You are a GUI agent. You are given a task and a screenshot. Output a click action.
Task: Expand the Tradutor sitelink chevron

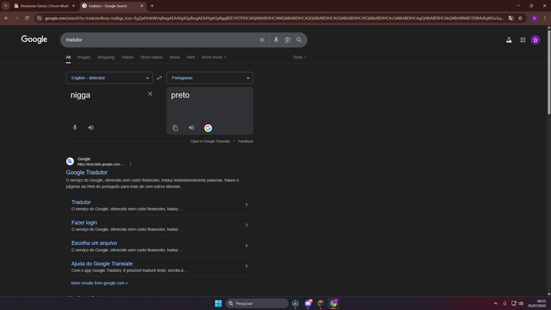246,205
